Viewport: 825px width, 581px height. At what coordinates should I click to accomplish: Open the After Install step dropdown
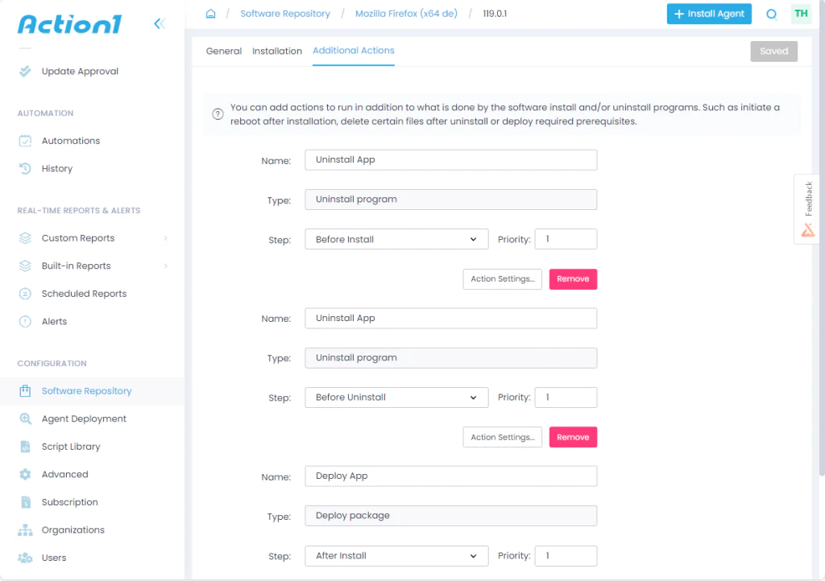point(396,555)
